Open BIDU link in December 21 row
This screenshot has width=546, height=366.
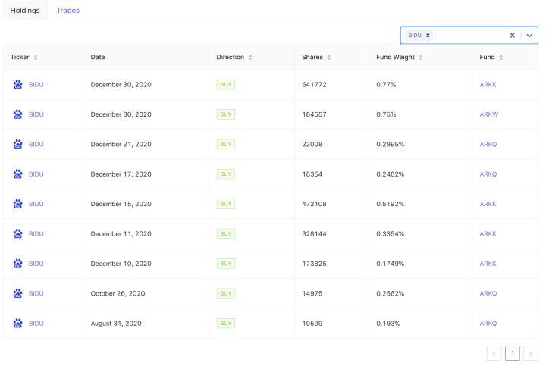(x=36, y=145)
